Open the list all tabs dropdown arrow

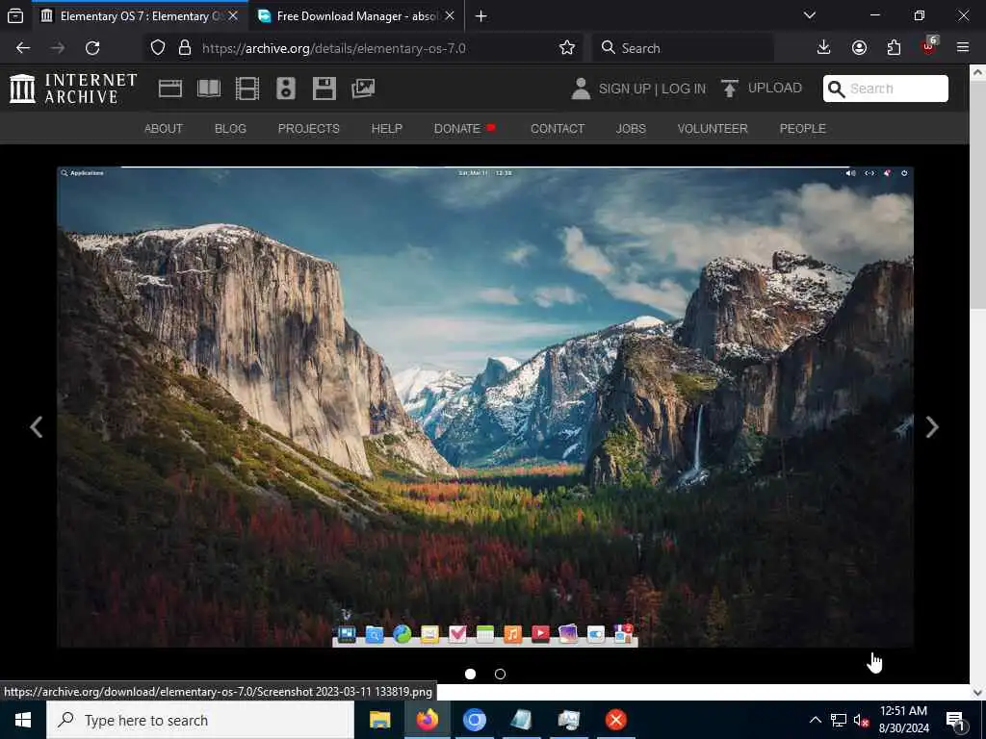pos(810,15)
